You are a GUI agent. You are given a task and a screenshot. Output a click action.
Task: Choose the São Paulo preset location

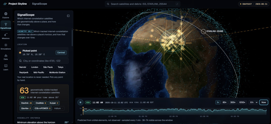click(x=48, y=67)
